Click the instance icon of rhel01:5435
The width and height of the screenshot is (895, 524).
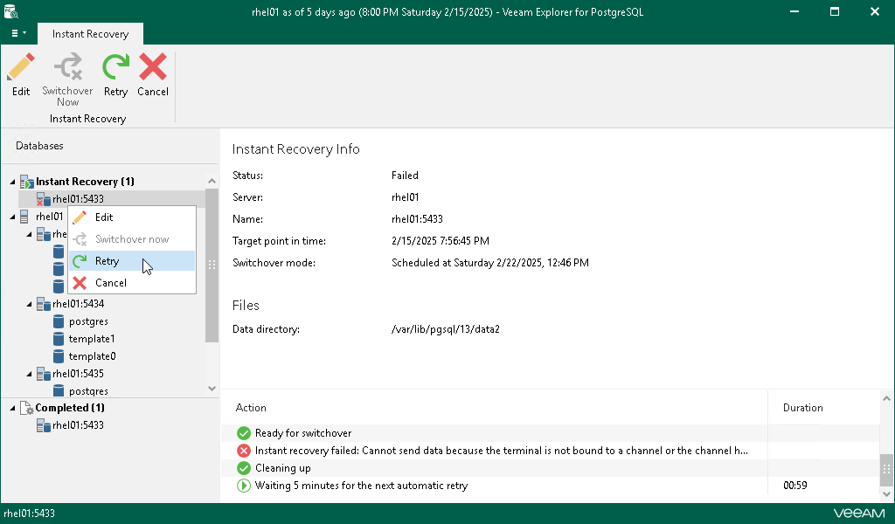[x=44, y=374]
